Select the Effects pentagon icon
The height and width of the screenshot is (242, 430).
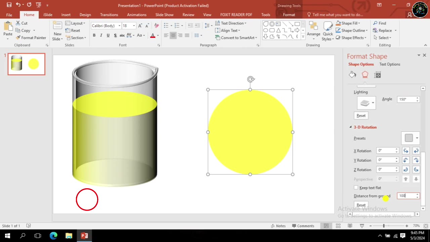pos(365,75)
